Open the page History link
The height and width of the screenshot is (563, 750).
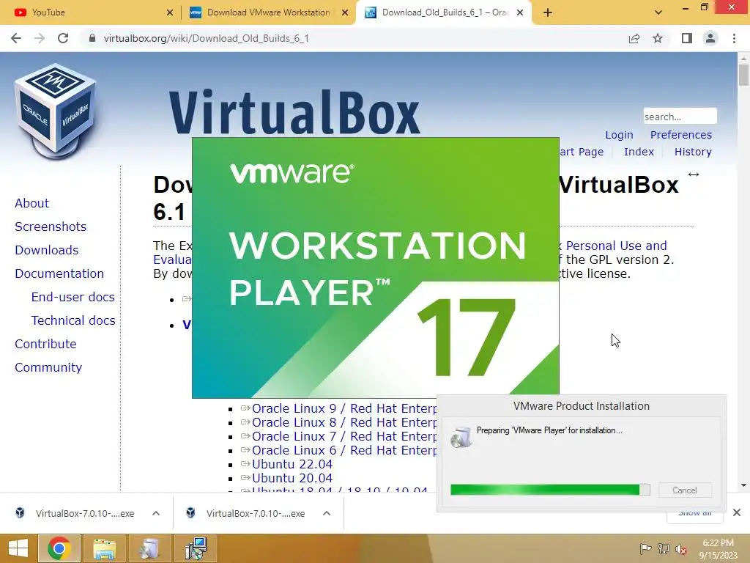point(693,152)
